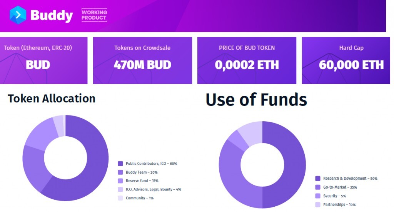Click the Buddy Team legend swatch
394x214 pixels.
(120, 172)
